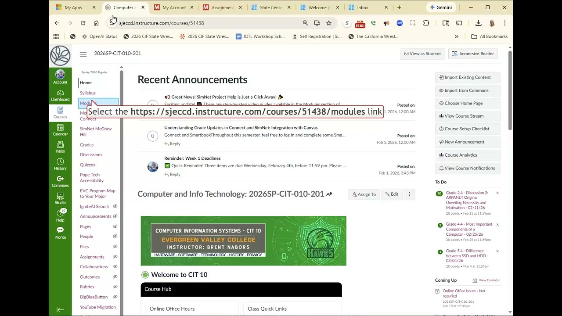Switch to the State Center browser tab
Screen dimensions: 562x316
270,7
